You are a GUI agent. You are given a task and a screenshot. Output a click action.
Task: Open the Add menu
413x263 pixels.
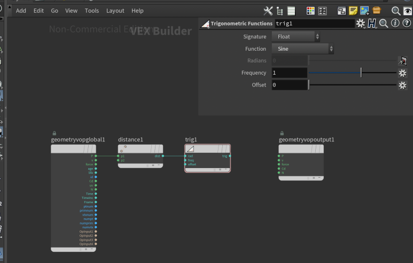(x=21, y=11)
